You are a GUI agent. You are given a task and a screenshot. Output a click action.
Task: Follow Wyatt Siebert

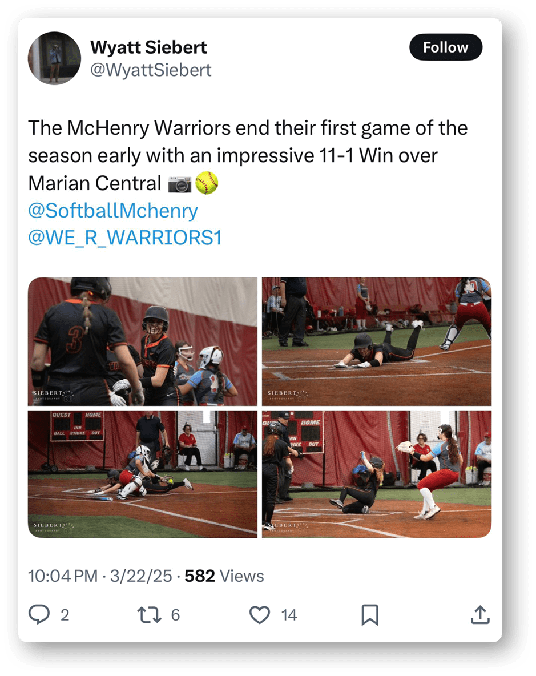point(445,47)
